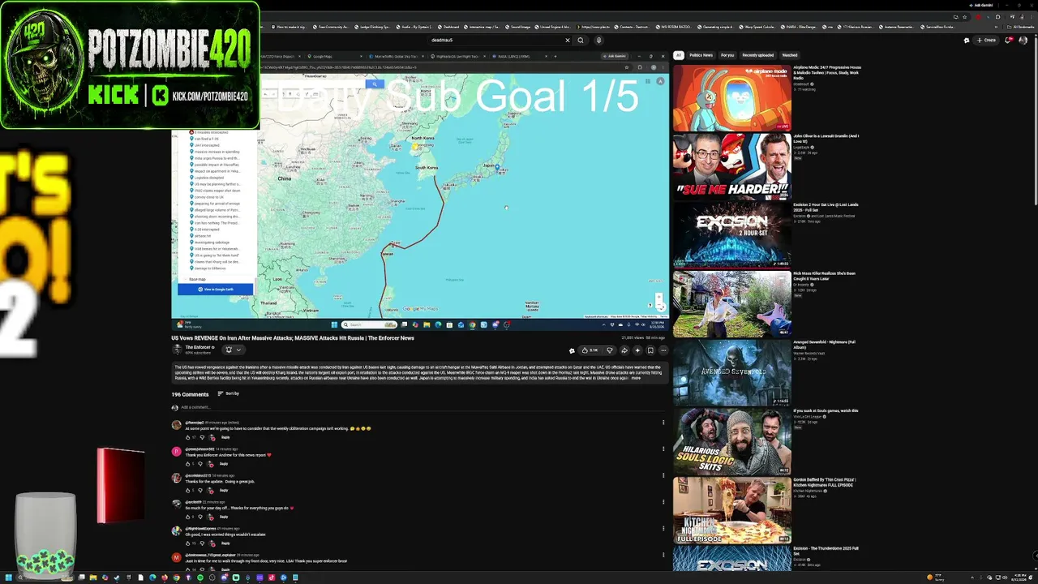Open options menu for the 'Thank you Enforcer Andrew' comment
This screenshot has height=584, width=1038.
click(663, 449)
